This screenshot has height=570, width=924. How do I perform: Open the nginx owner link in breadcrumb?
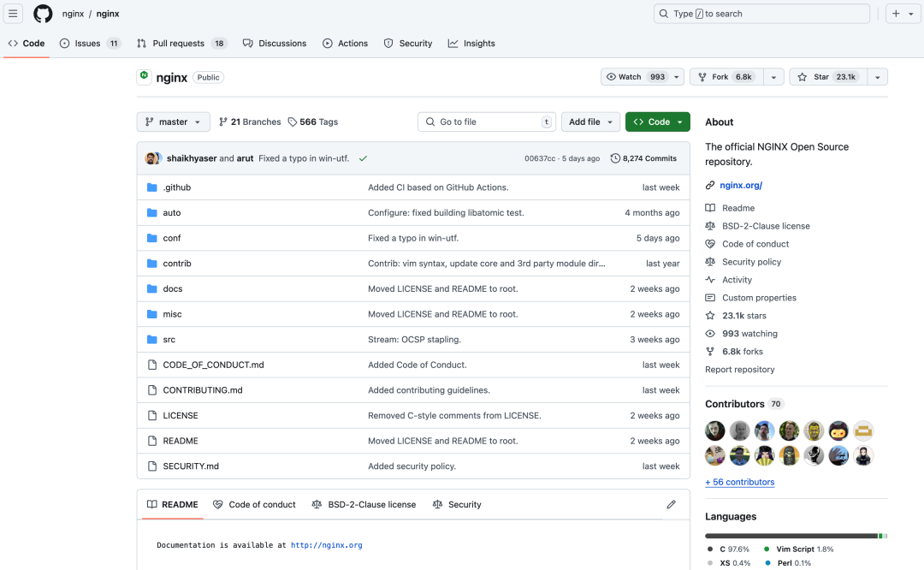click(73, 14)
